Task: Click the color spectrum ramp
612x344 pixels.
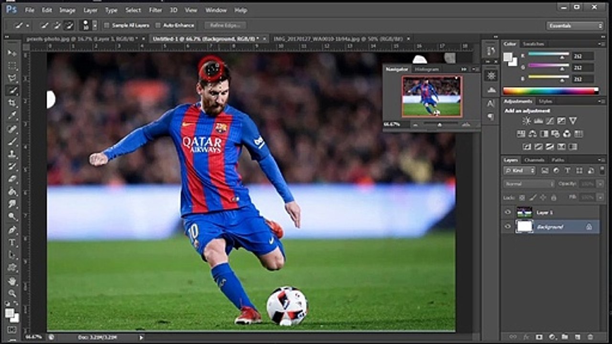Action: pyautogui.click(x=550, y=91)
